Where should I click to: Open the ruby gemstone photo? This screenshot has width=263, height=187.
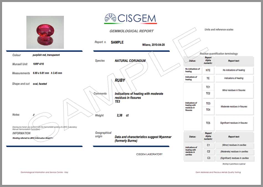[45, 32]
